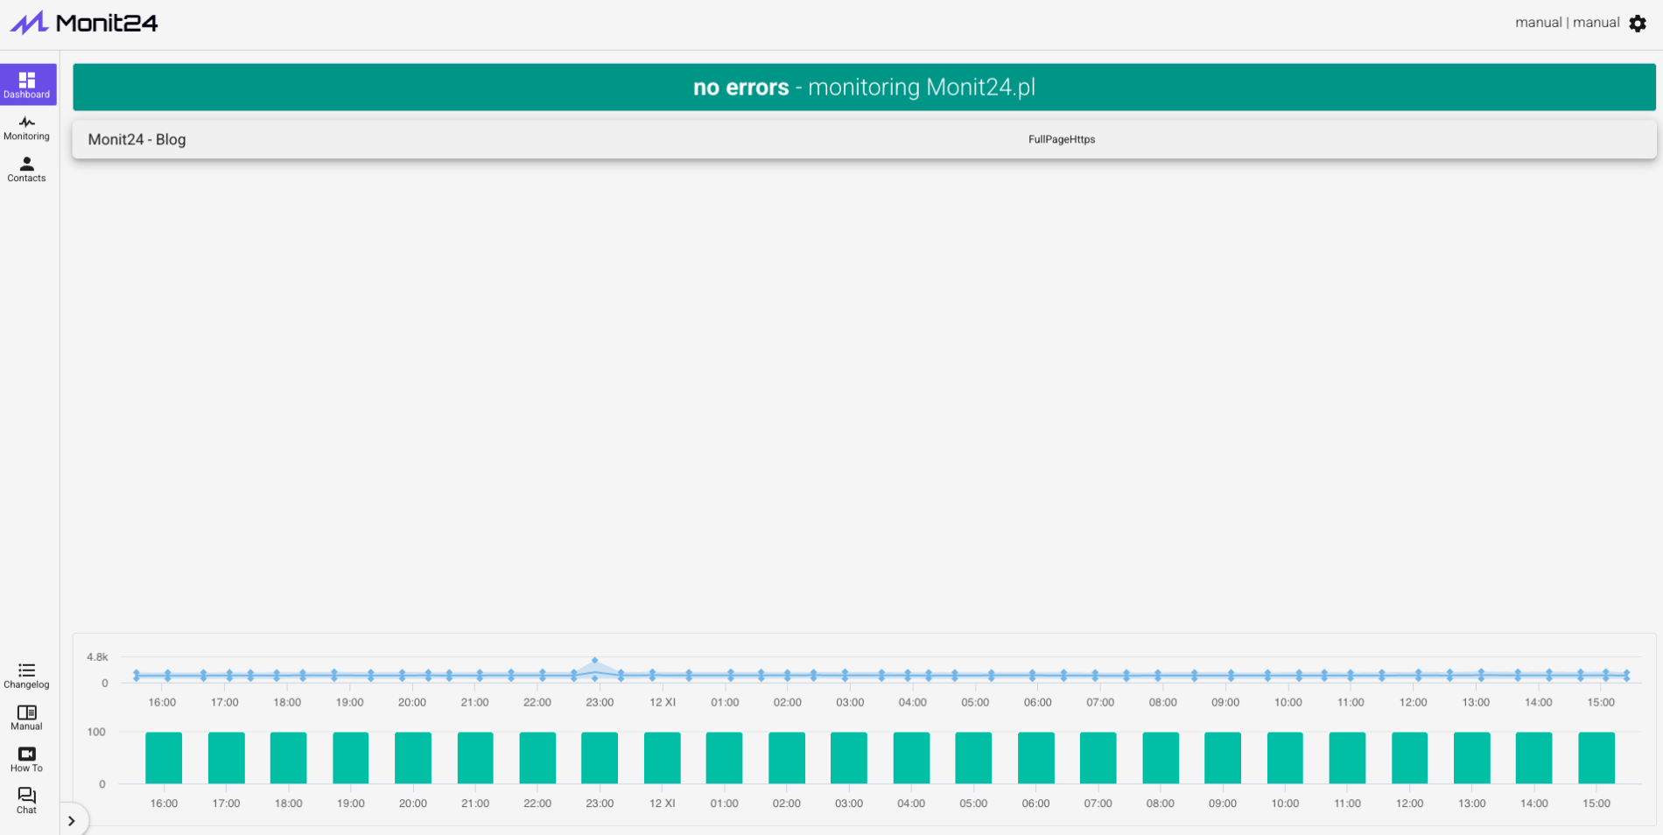Click the no errors status banner

tap(864, 88)
